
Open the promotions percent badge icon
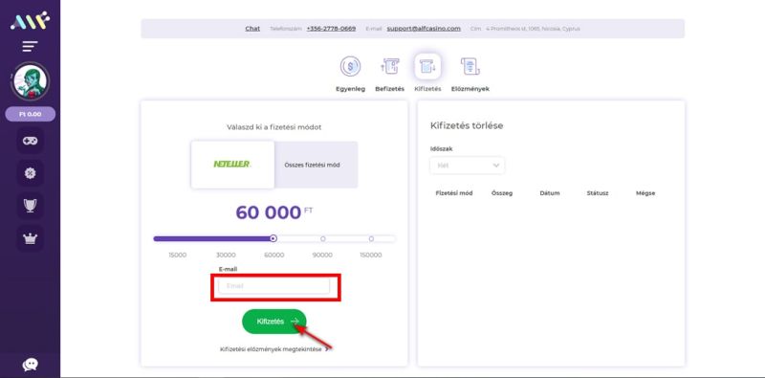point(31,173)
